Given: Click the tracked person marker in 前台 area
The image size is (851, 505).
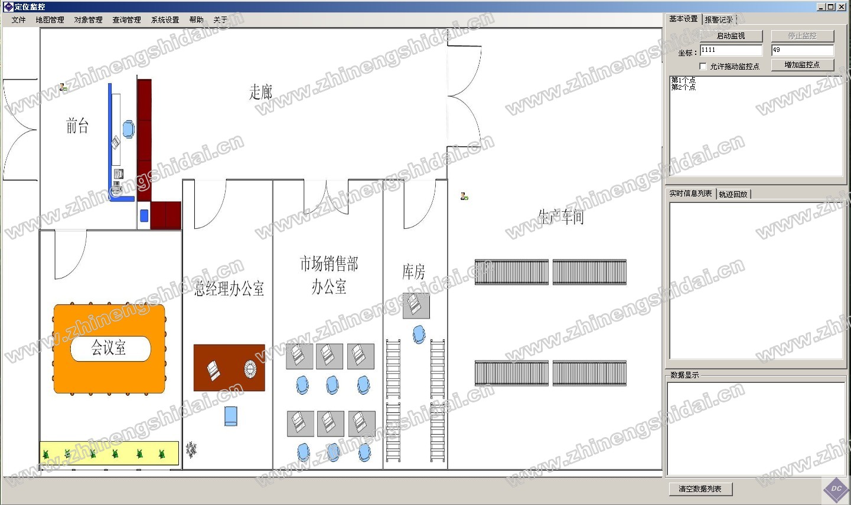Looking at the screenshot, I should pyautogui.click(x=63, y=87).
